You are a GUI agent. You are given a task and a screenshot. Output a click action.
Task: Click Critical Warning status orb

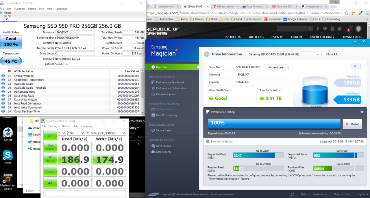pos(3,76)
